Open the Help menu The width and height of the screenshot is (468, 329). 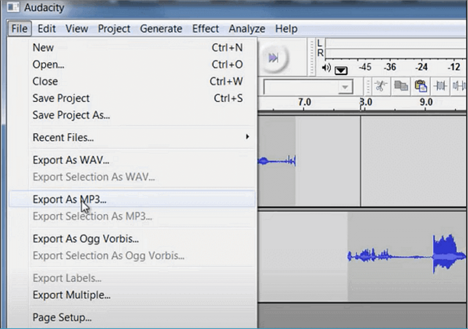click(286, 29)
